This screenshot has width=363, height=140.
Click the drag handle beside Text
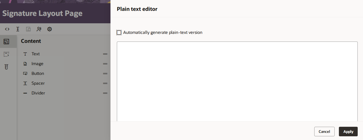pyautogui.click(x=105, y=54)
